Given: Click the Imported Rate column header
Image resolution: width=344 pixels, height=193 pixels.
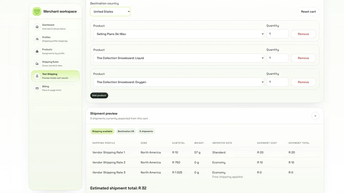Looking at the screenshot, I should 222,143.
